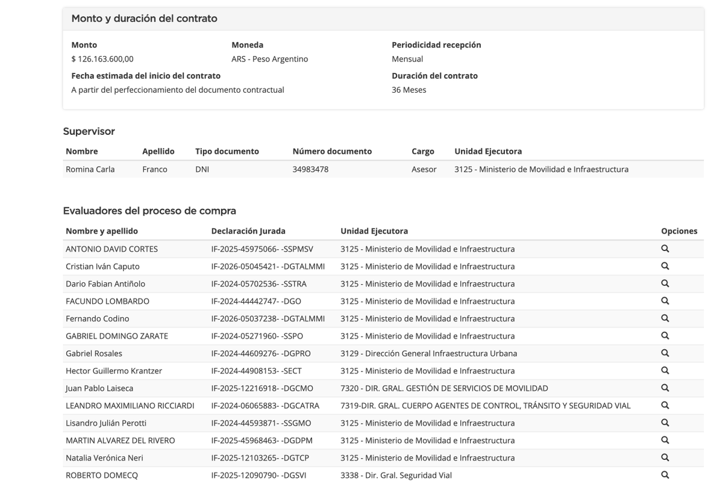Open Lisandro Julián Perotti magnifier icon
Viewport: 723px width, 493px height.
pyautogui.click(x=665, y=423)
